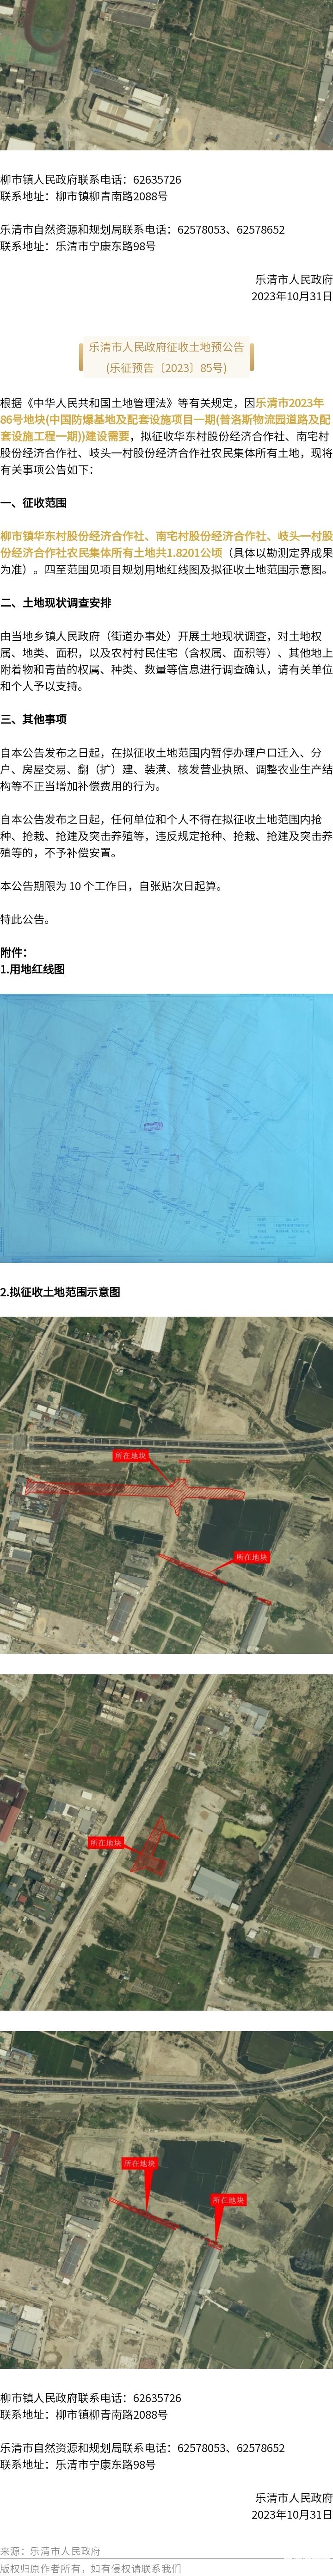Viewport: 333px width, 2576px height.
Task: Click 柳市镇人民政府联系电话 line above the announcement title
Action: [91, 180]
